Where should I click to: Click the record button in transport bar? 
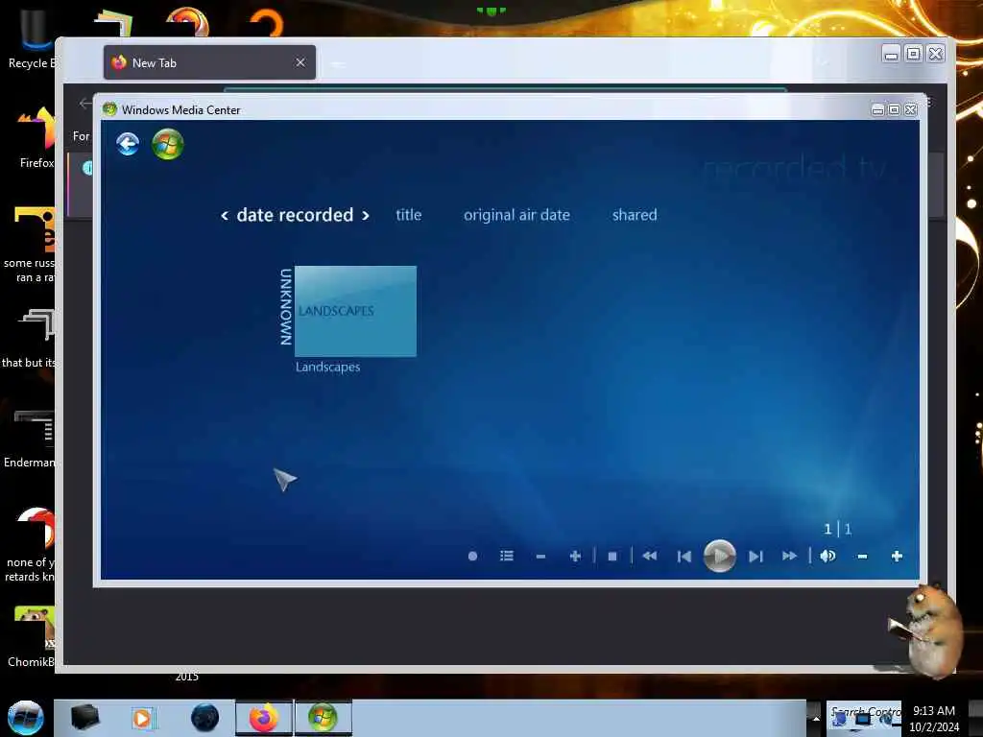[x=472, y=556]
